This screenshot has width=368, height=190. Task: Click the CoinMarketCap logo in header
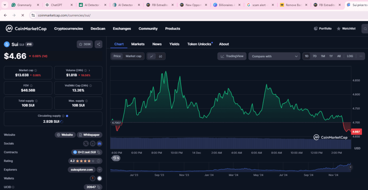(26, 29)
